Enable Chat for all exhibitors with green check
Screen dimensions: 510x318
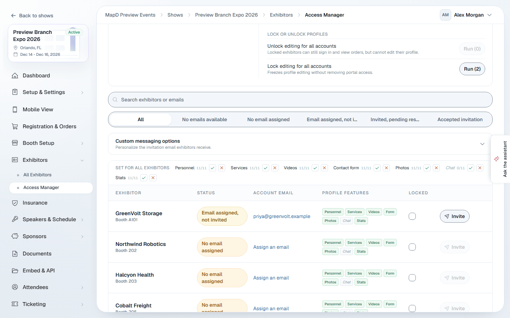pyautogui.click(x=471, y=168)
